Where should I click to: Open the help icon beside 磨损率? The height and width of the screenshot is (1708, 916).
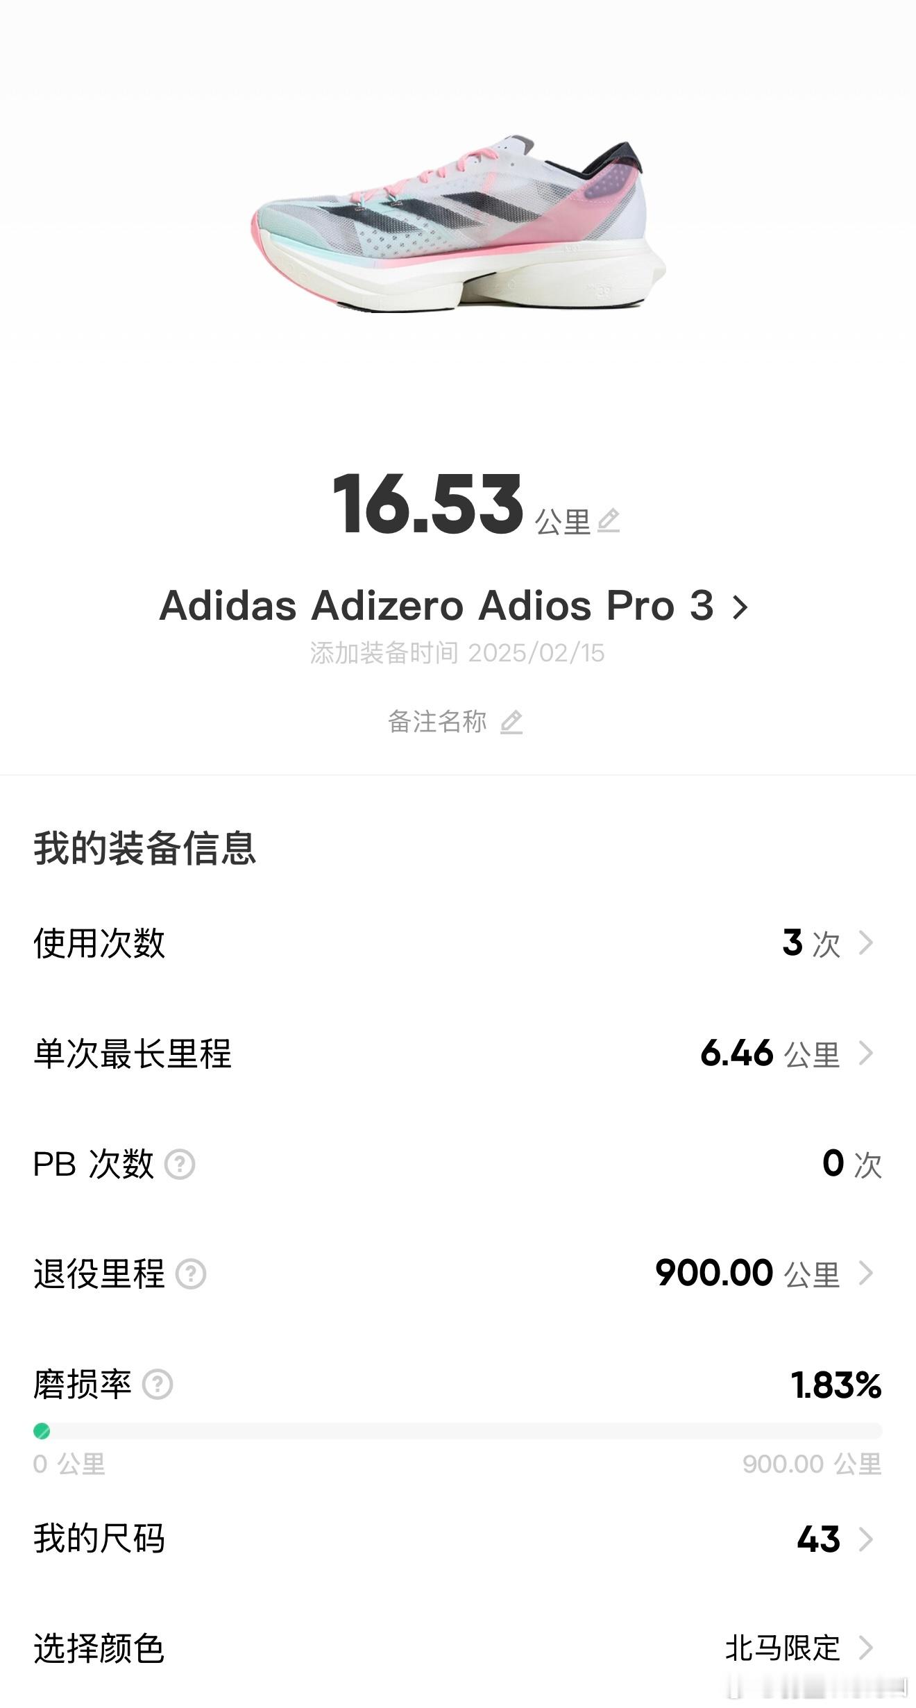point(158,1384)
